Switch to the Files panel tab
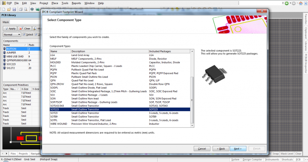 [13, 154]
